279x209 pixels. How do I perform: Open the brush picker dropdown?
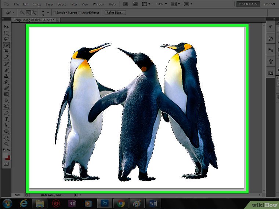click(49, 12)
